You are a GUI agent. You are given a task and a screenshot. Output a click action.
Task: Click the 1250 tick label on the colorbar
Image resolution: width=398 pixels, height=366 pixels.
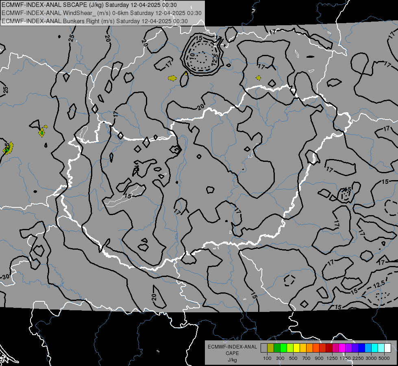(x=332, y=358)
